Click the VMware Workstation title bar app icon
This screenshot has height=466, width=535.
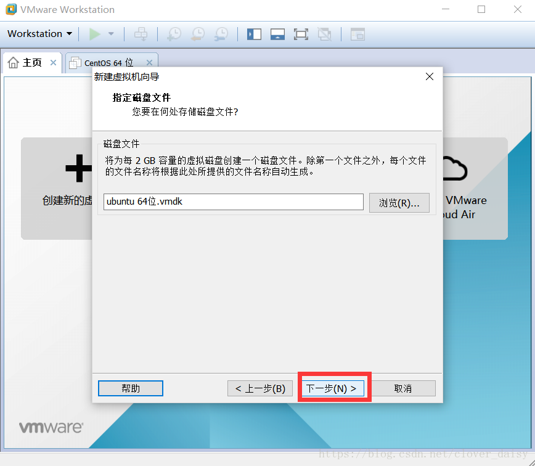click(11, 9)
